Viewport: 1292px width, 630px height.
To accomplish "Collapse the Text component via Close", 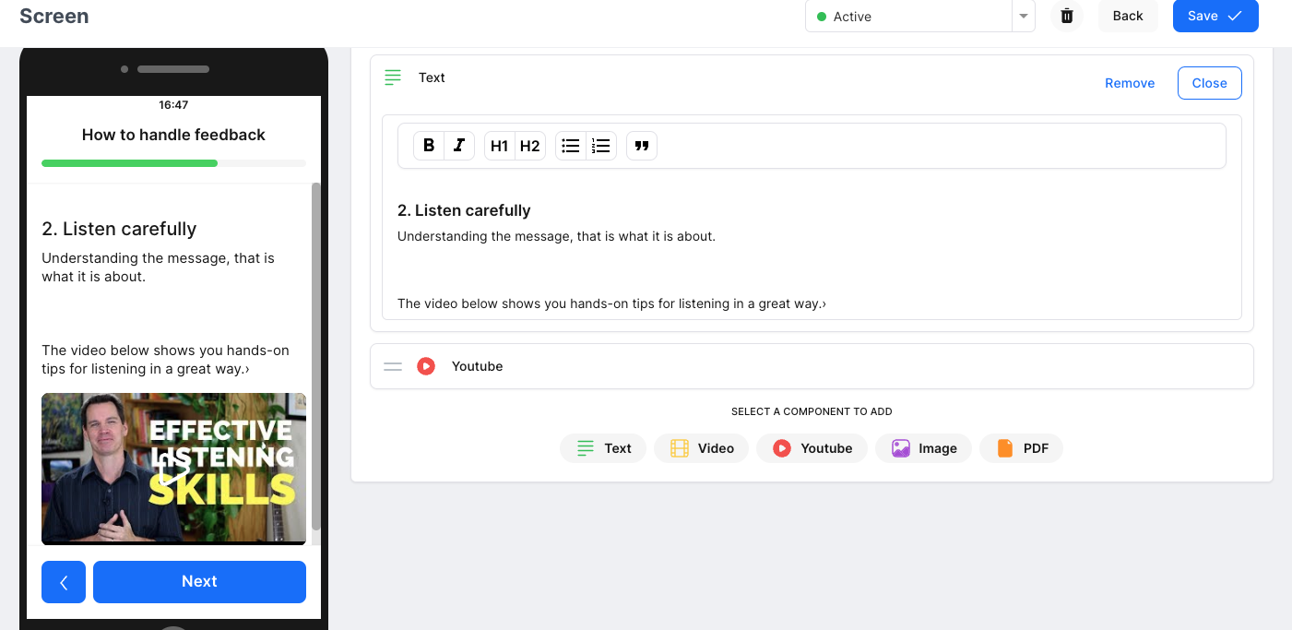I will pyautogui.click(x=1209, y=82).
